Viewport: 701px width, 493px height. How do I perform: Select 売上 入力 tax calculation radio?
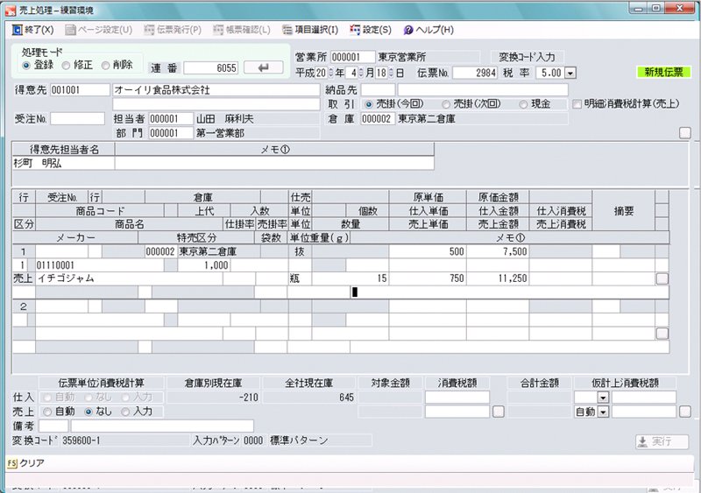tap(125, 412)
